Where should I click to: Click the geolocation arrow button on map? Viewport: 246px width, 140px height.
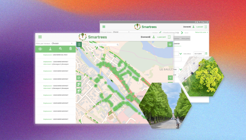click(170, 78)
